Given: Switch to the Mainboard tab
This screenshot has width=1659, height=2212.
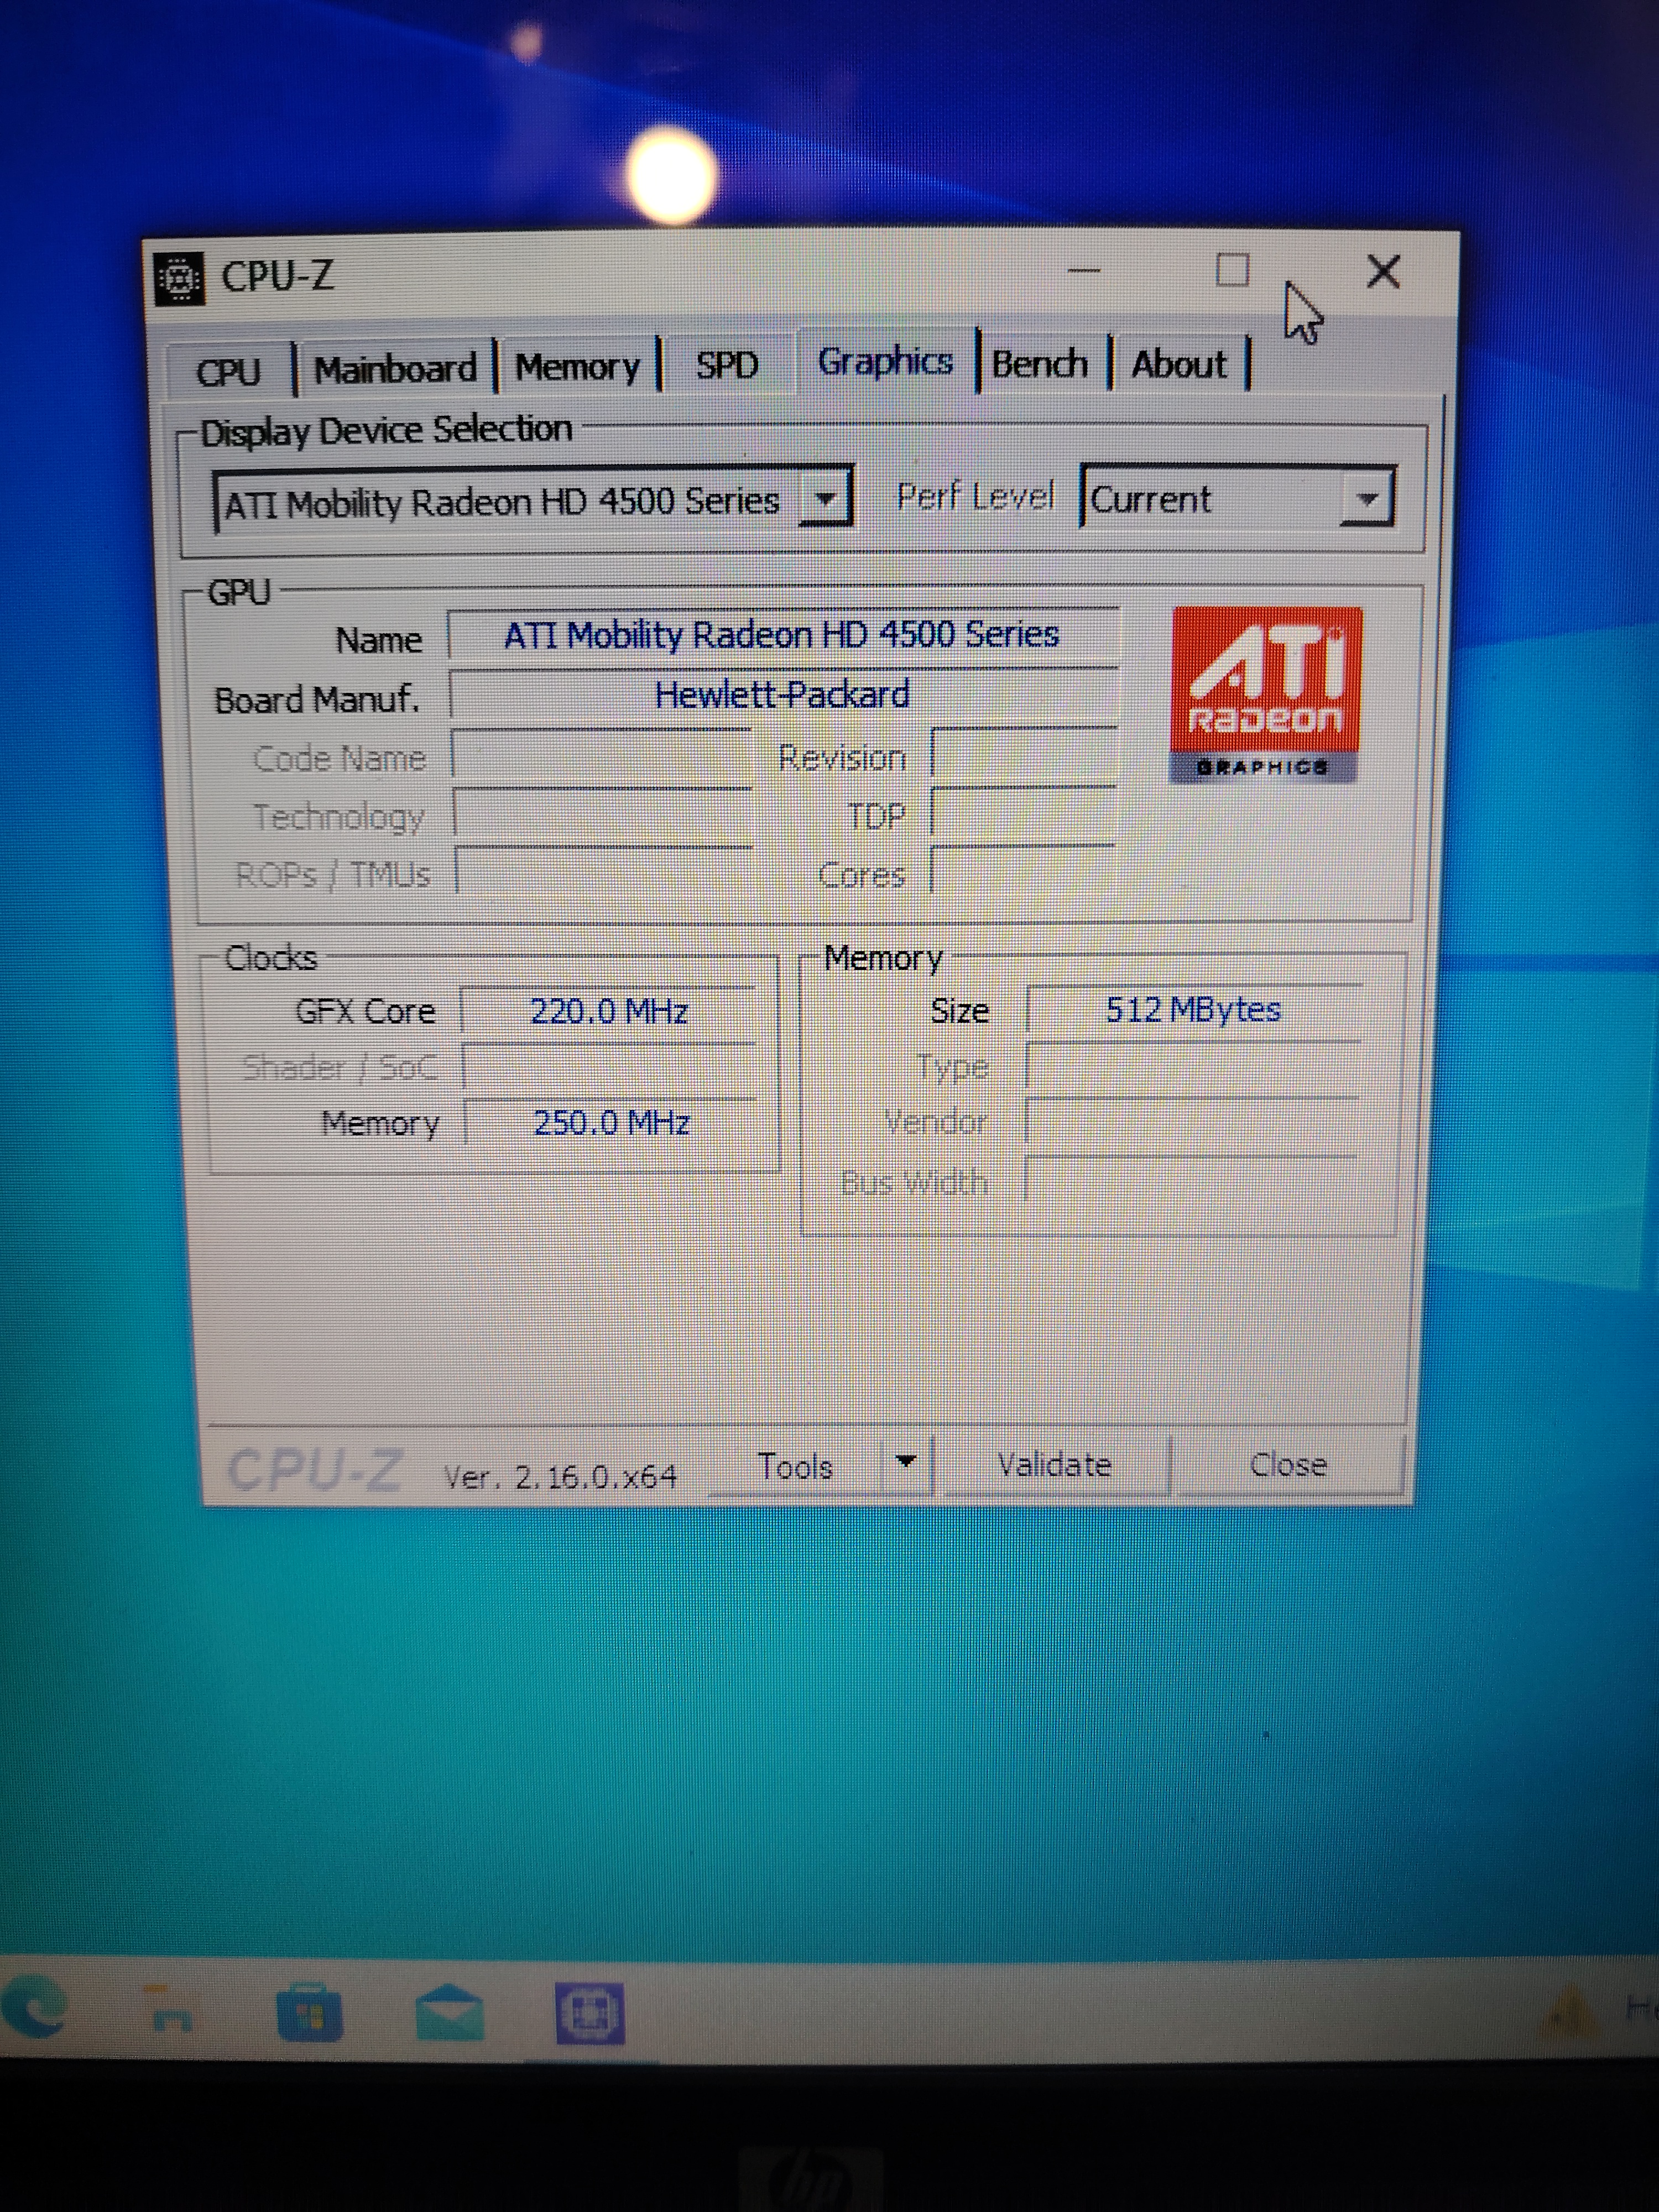Looking at the screenshot, I should click(395, 369).
